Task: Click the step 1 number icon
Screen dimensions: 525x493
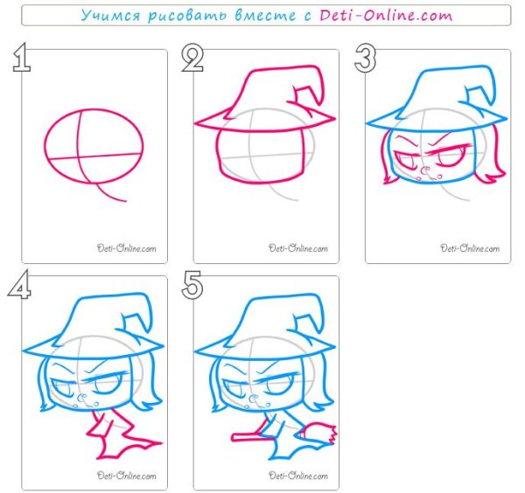Action: point(22,58)
